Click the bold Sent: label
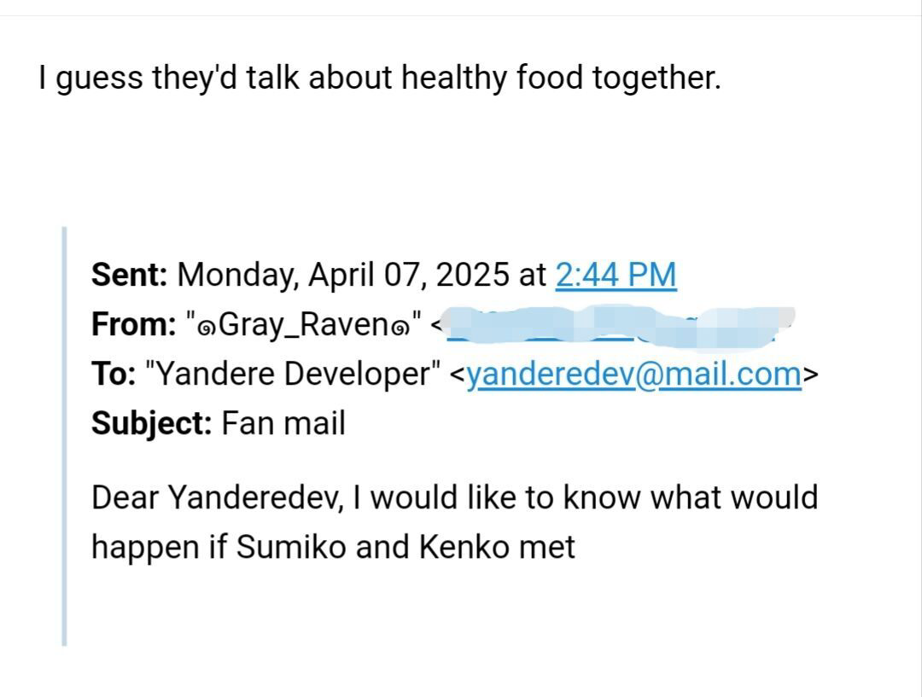The image size is (922, 697). [x=130, y=275]
